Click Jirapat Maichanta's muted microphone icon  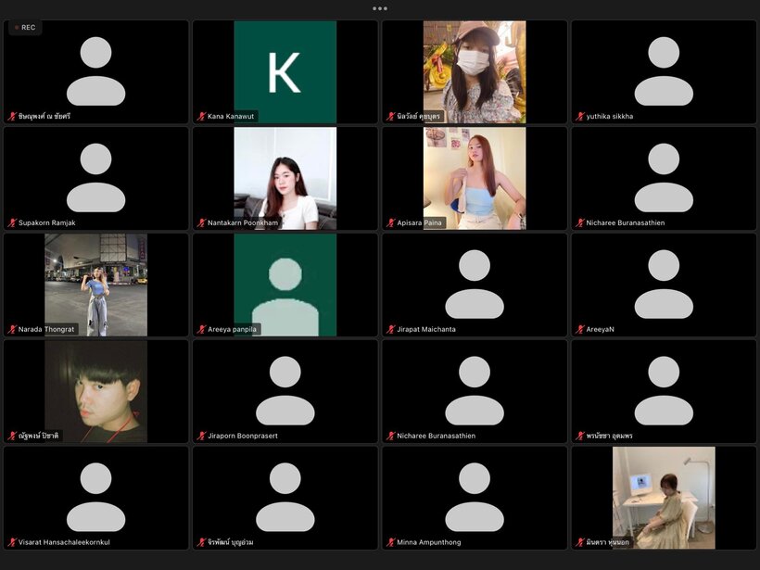[391, 330]
